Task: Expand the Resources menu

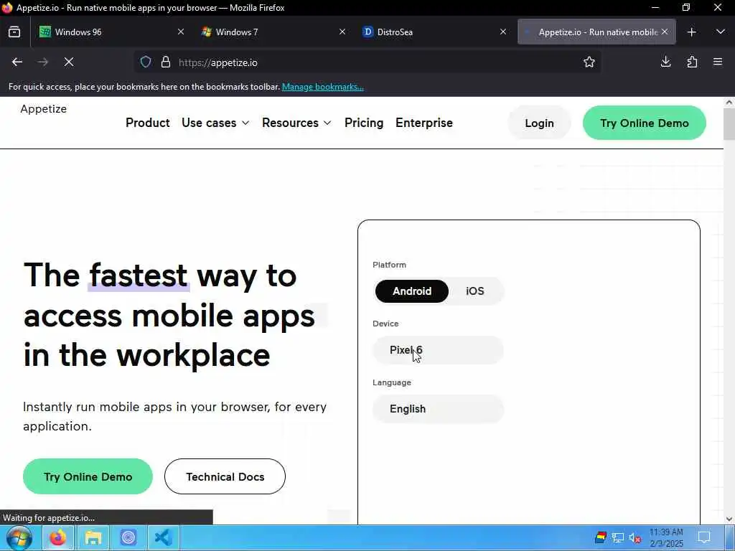Action: [x=296, y=123]
